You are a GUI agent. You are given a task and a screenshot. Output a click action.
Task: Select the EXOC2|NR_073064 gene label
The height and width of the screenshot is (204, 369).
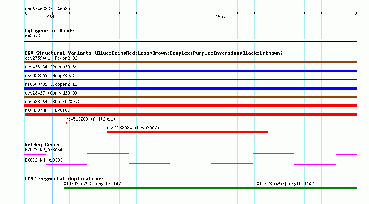point(44,150)
